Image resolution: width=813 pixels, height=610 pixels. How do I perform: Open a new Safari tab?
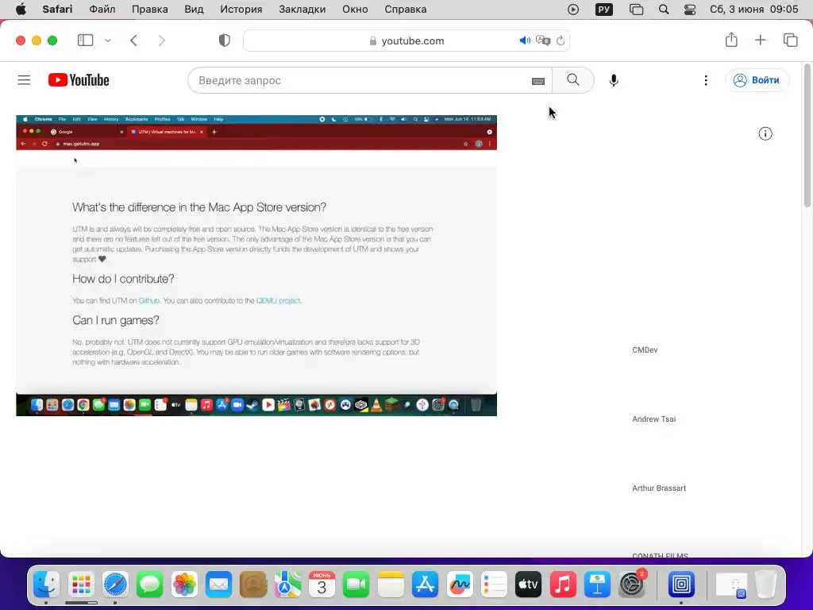tap(760, 40)
